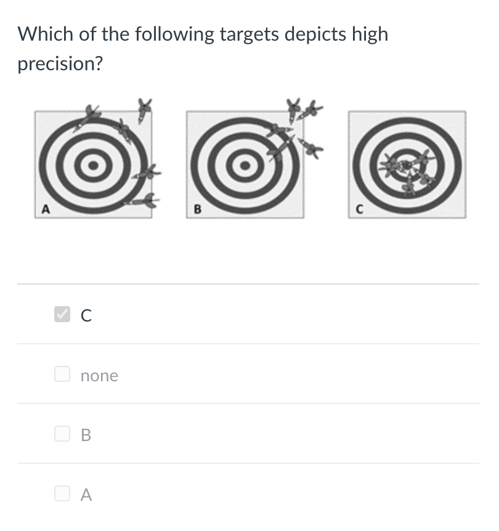Uncheck the checked C answer checkbox
The width and height of the screenshot is (499, 531).
point(62,314)
